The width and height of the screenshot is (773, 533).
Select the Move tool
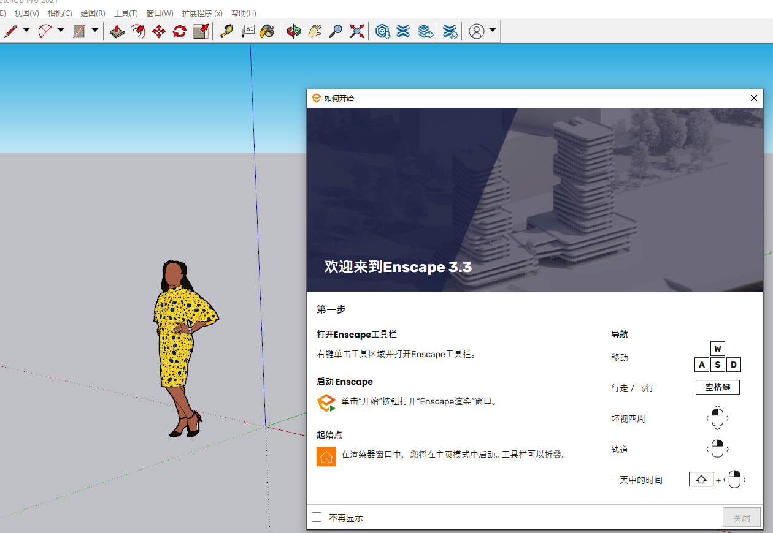(x=159, y=31)
